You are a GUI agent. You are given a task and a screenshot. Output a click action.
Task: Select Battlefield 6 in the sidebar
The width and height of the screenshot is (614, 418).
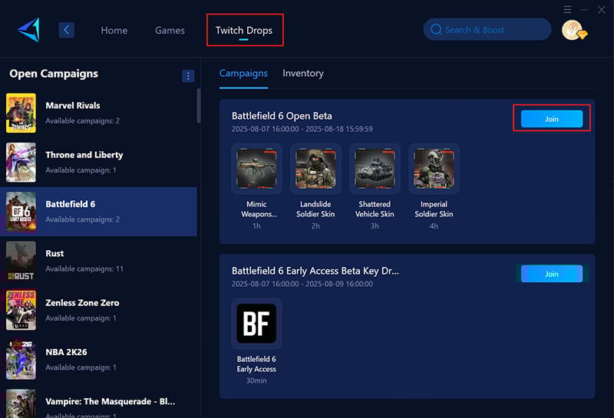(98, 212)
